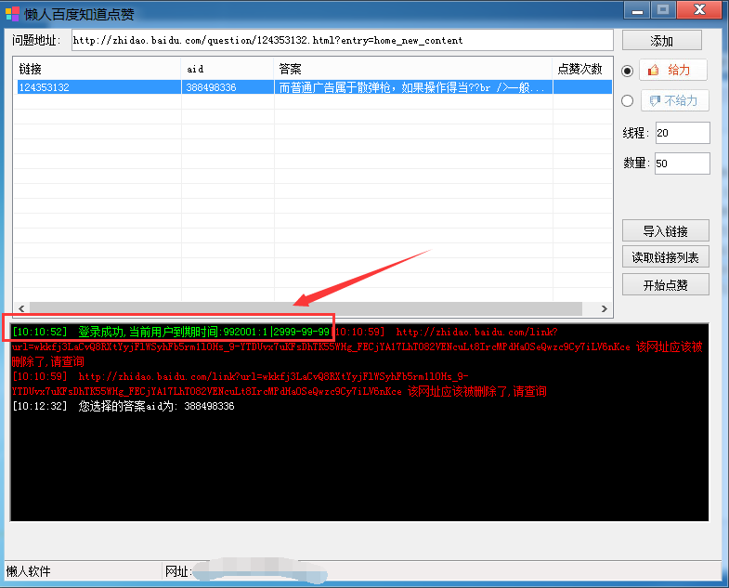Viewport: 729px width, 588px height.
Task: Click the table's horizontal scrollbar thumb
Action: tap(306, 308)
